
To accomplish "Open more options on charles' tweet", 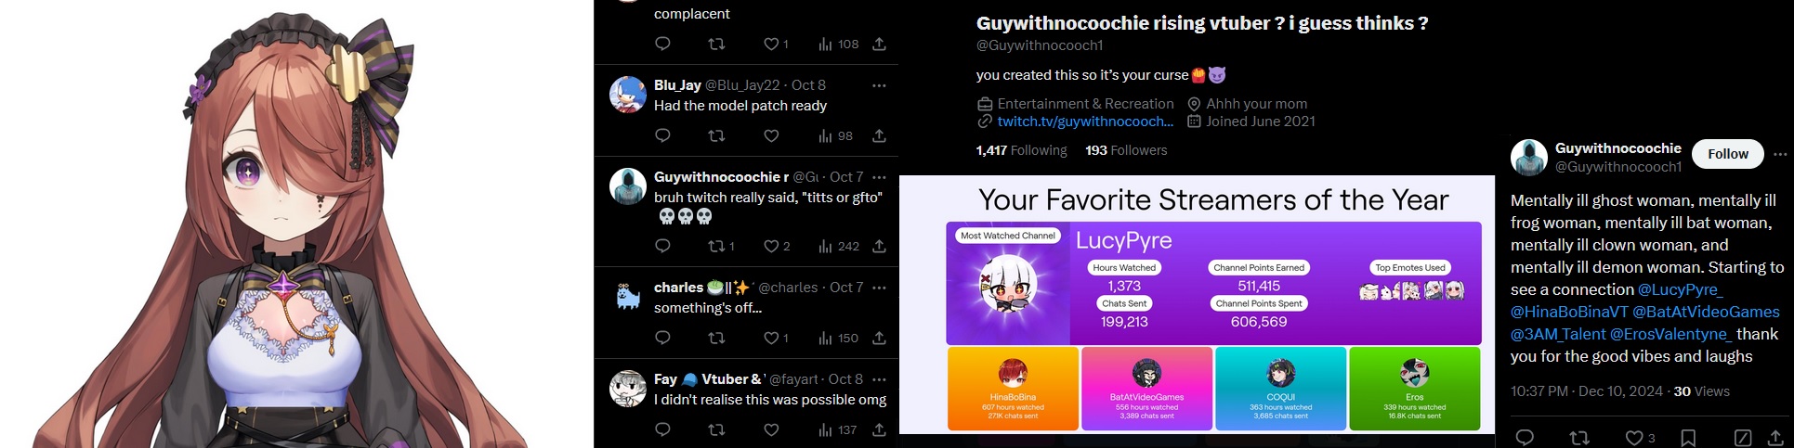I will [x=879, y=288].
